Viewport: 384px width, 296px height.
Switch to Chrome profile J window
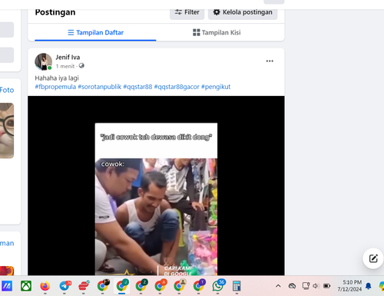coord(121,286)
